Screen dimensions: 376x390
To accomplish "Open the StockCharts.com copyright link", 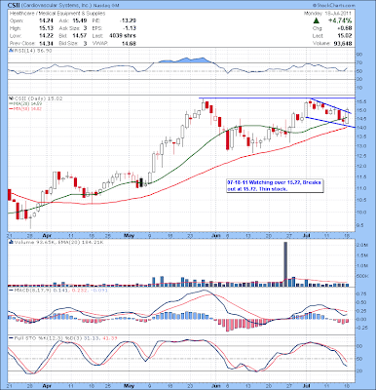I will click(334, 6).
